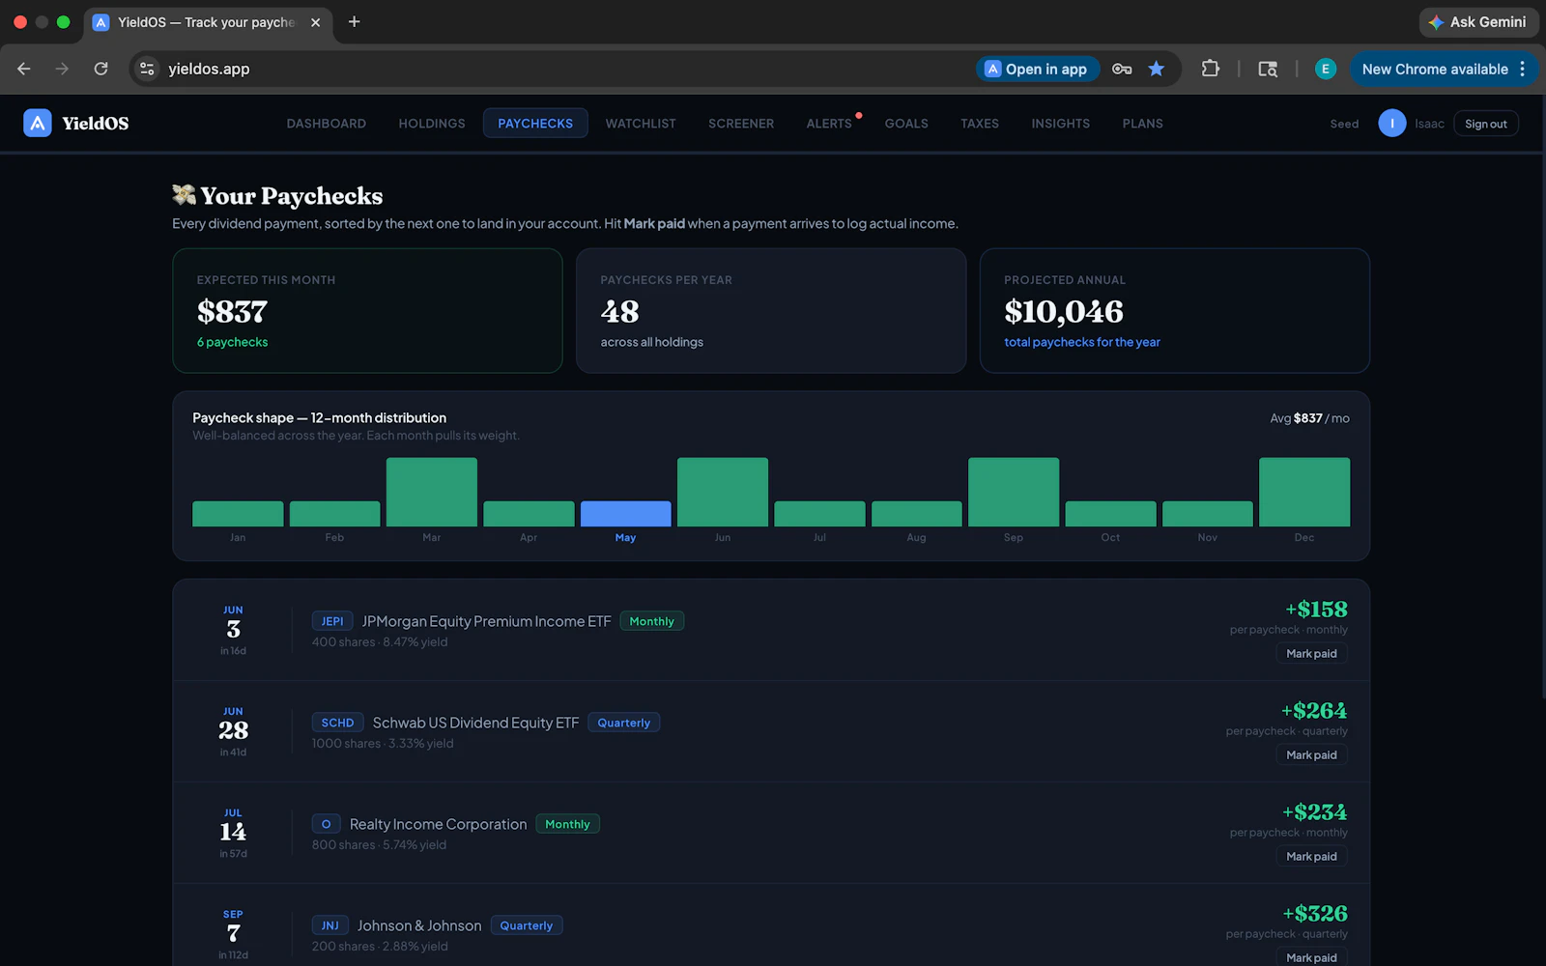Open the Insights tab
The image size is (1546, 966).
coord(1061,124)
